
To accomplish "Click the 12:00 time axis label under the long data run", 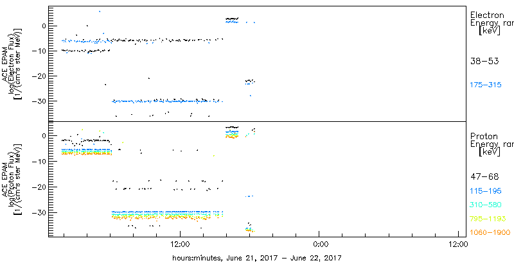I will click(180, 244).
